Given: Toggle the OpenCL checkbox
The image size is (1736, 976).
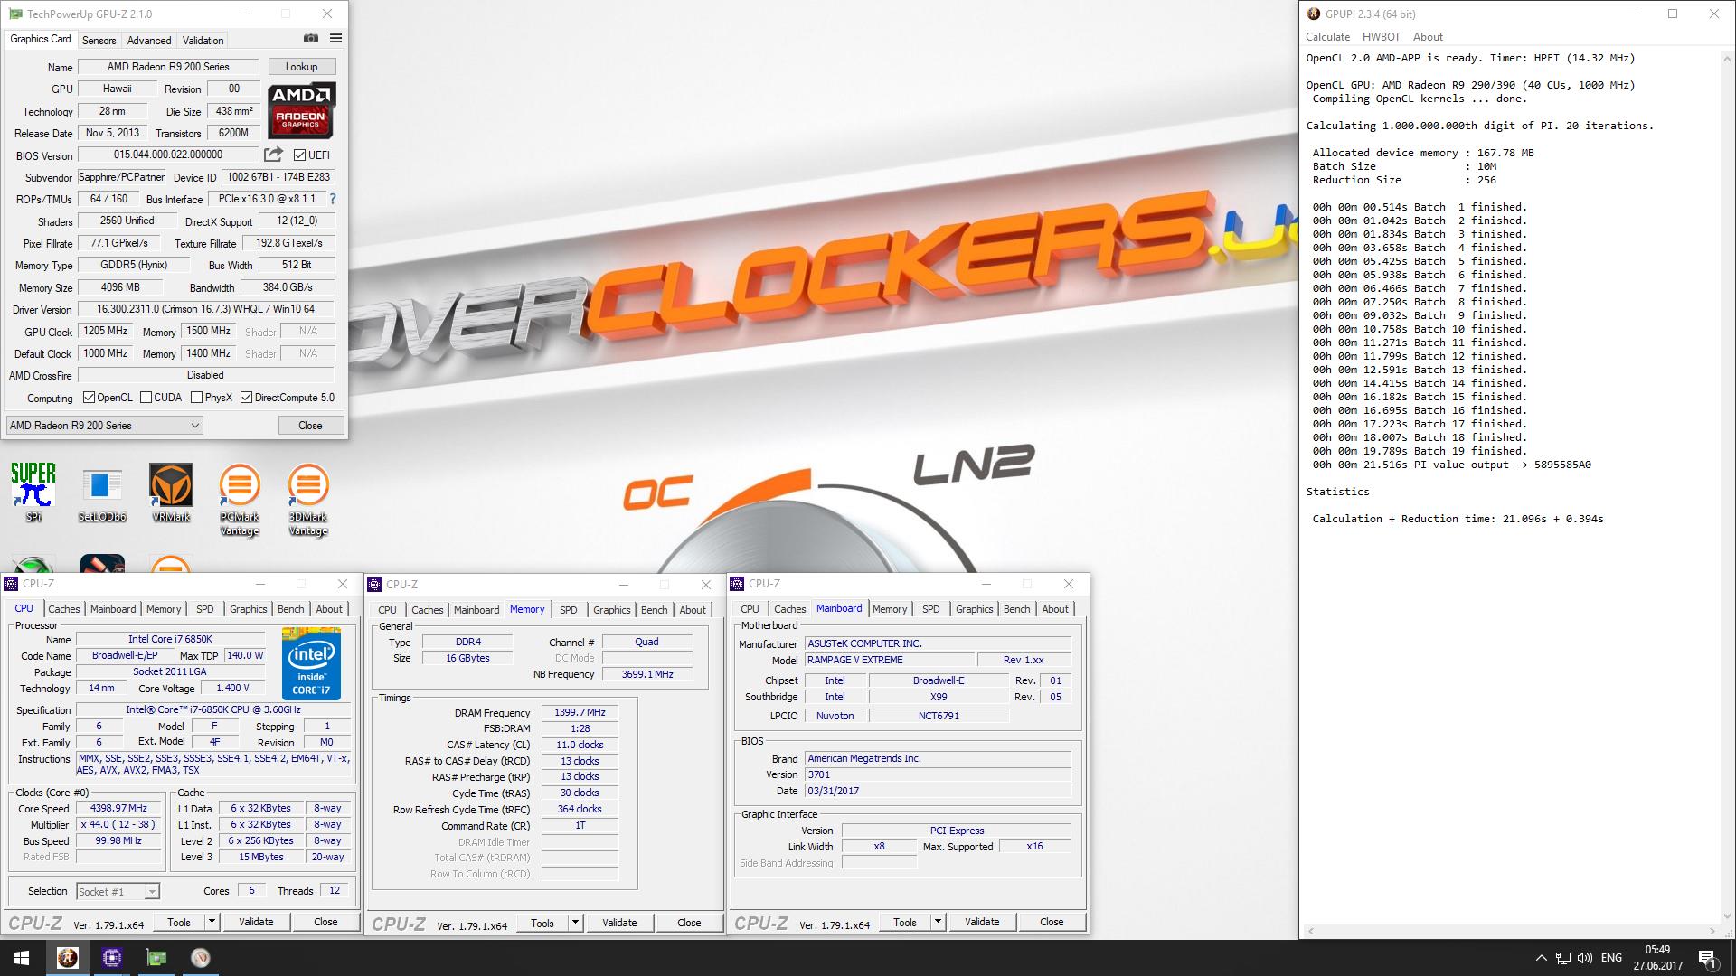Looking at the screenshot, I should pyautogui.click(x=89, y=398).
